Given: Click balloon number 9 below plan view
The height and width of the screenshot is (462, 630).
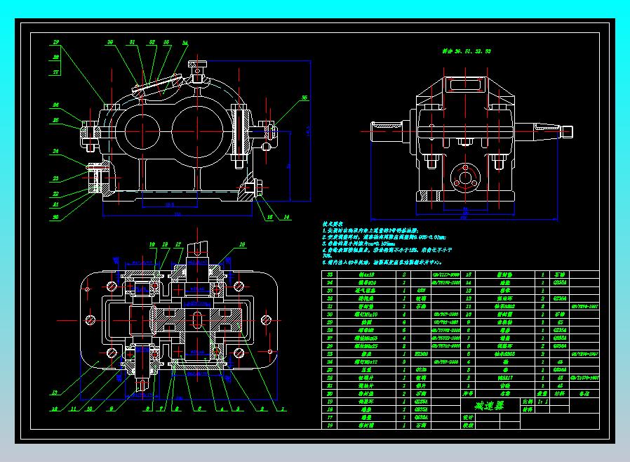Looking at the screenshot, I should coord(112,409).
